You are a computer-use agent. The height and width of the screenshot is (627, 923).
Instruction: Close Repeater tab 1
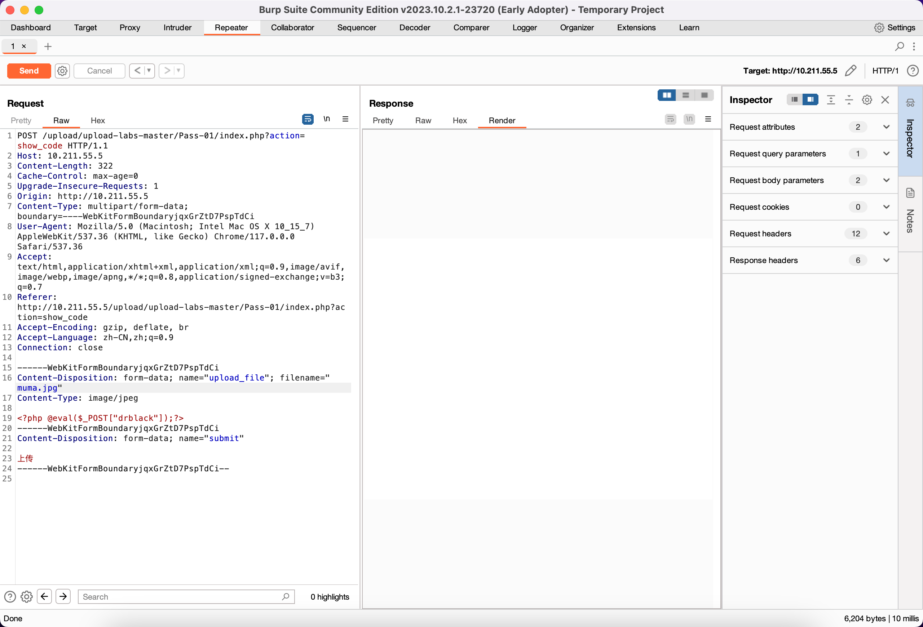pyautogui.click(x=24, y=46)
